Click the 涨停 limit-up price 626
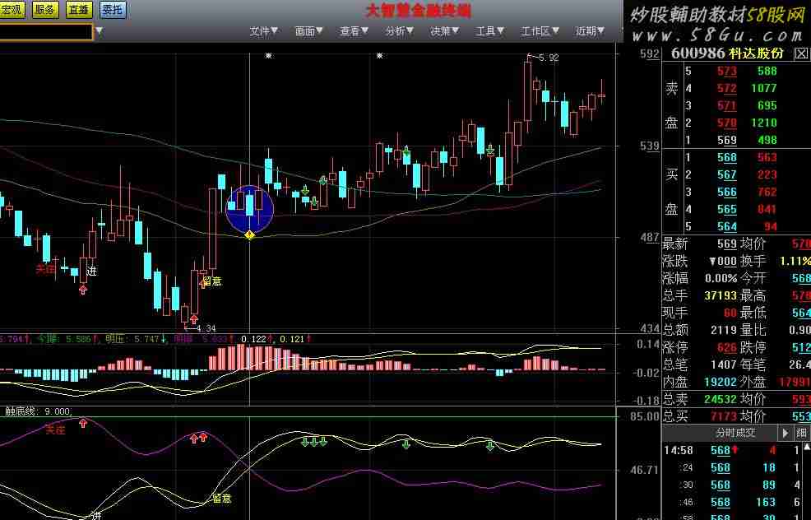Viewport: 811px width, 520px height. [727, 347]
